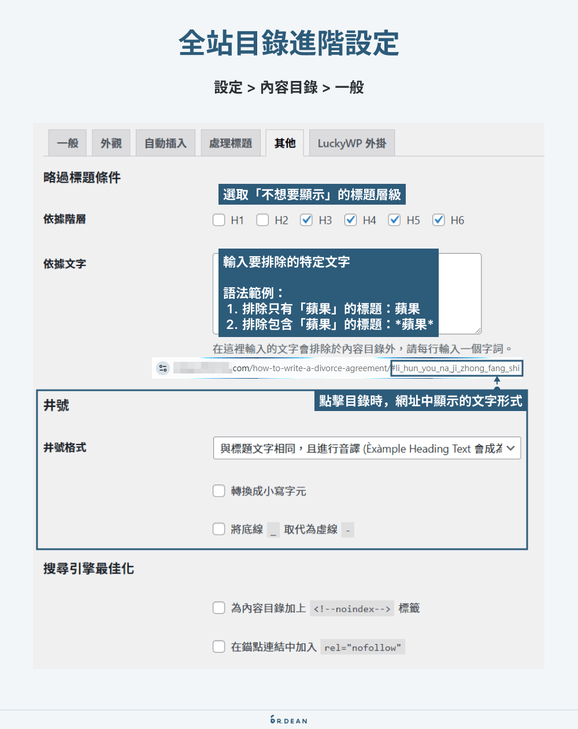Enable the H1 heading checkbox
The height and width of the screenshot is (729, 578).
click(x=218, y=220)
